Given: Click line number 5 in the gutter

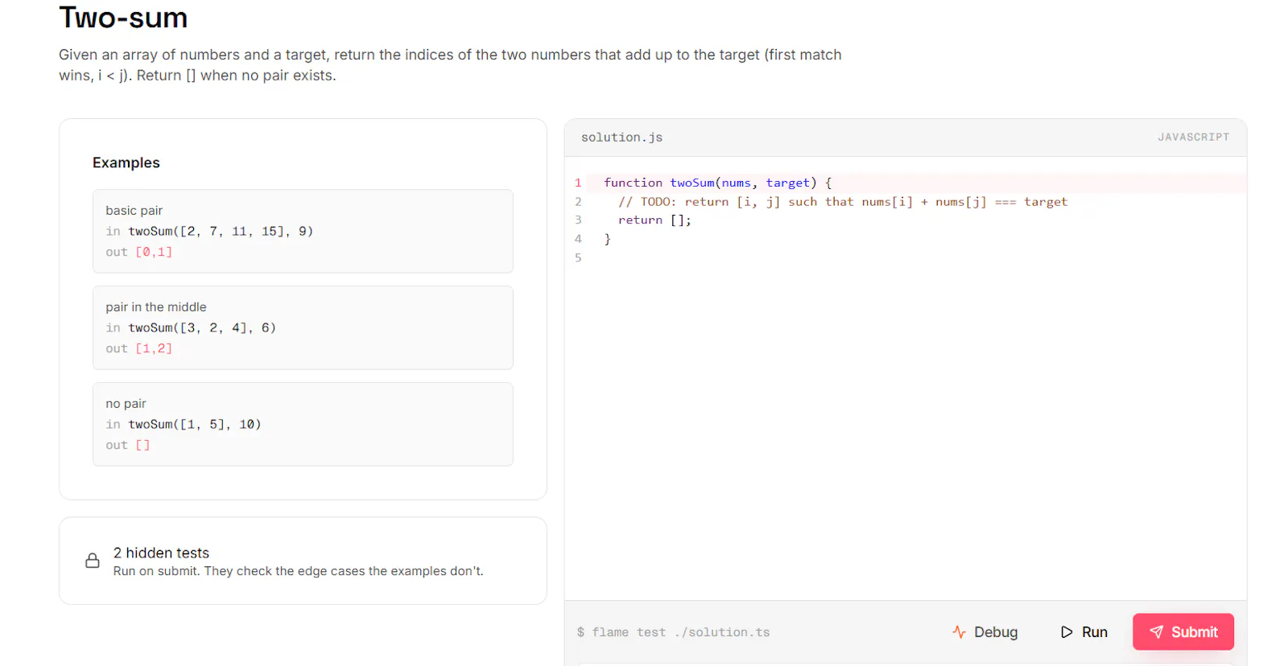Looking at the screenshot, I should pos(578,258).
